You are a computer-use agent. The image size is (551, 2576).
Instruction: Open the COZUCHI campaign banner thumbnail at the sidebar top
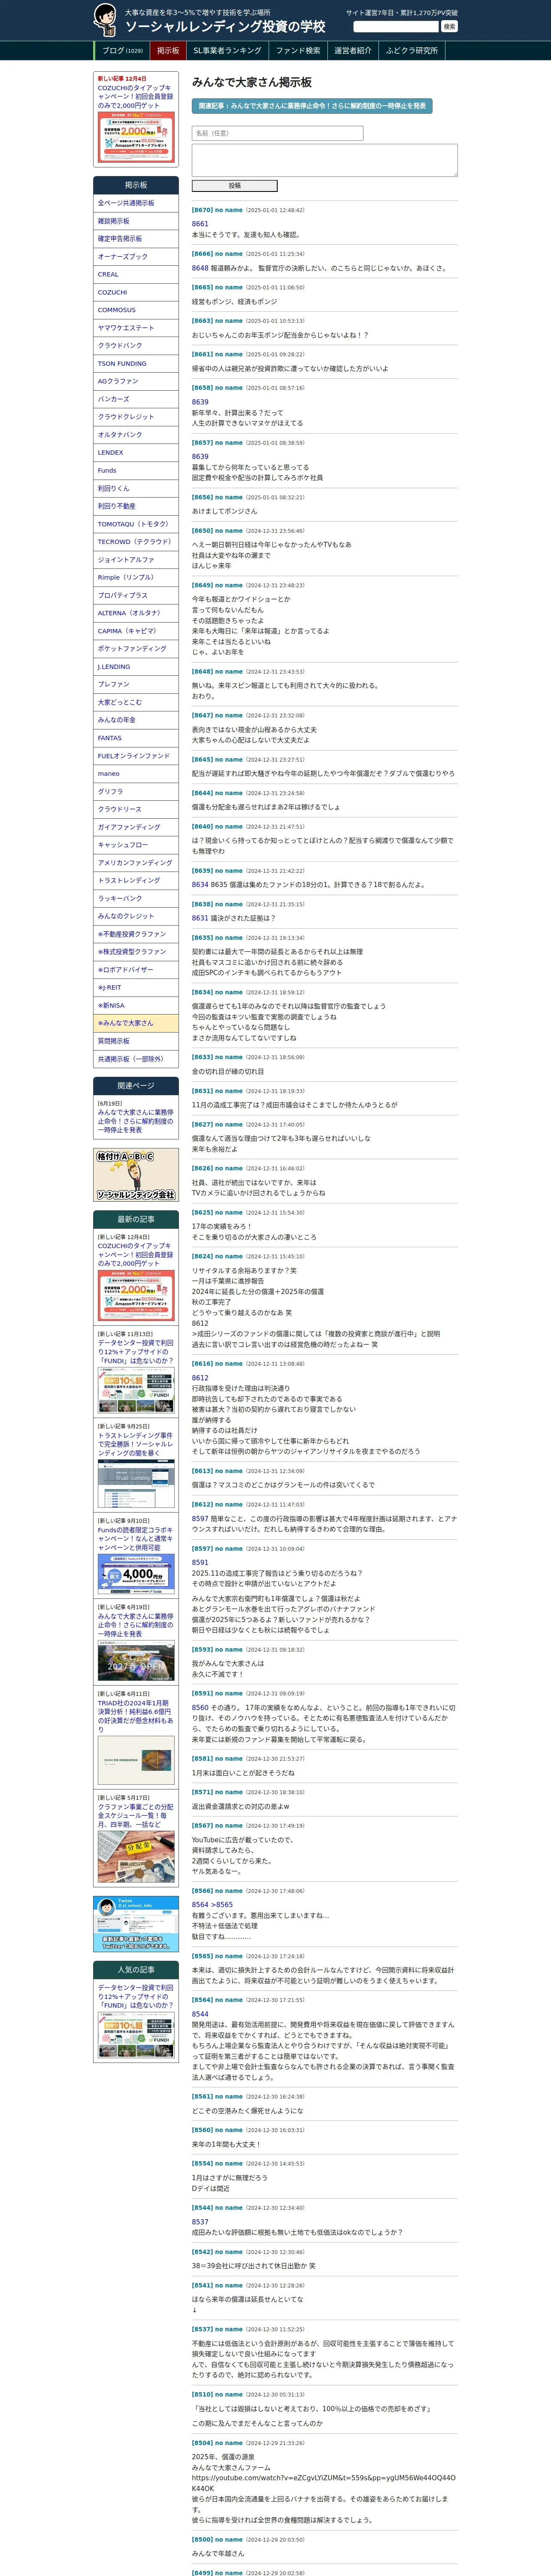click(136, 137)
